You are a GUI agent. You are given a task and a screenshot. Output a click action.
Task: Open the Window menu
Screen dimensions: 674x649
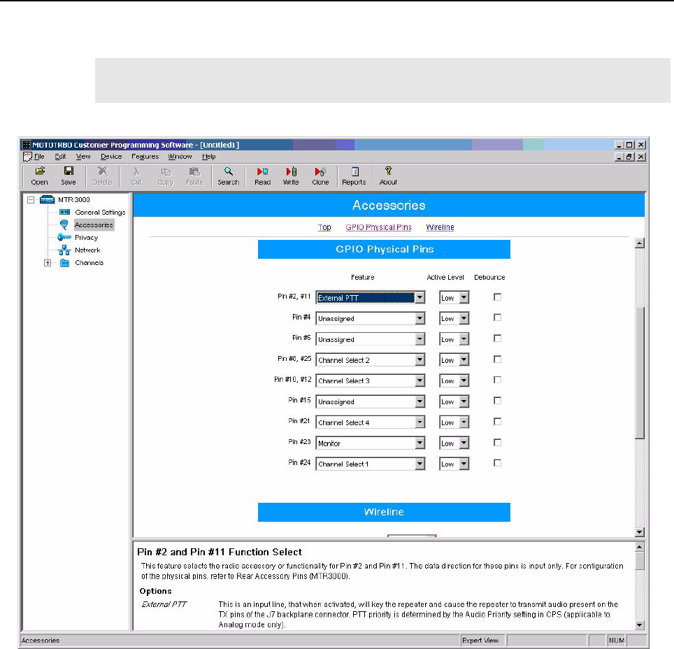pos(180,157)
